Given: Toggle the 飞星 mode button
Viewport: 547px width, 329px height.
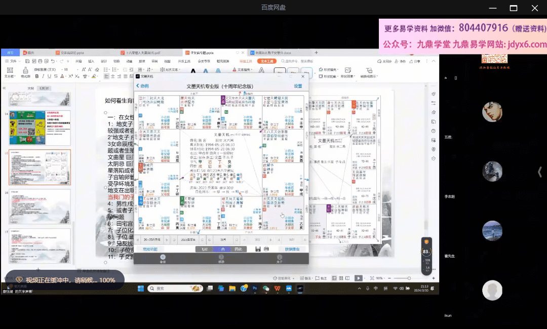Looking at the screenshot, I should pyautogui.click(x=204, y=249).
